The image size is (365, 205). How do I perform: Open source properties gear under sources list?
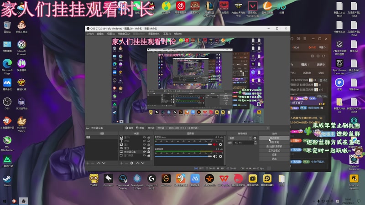(132, 163)
